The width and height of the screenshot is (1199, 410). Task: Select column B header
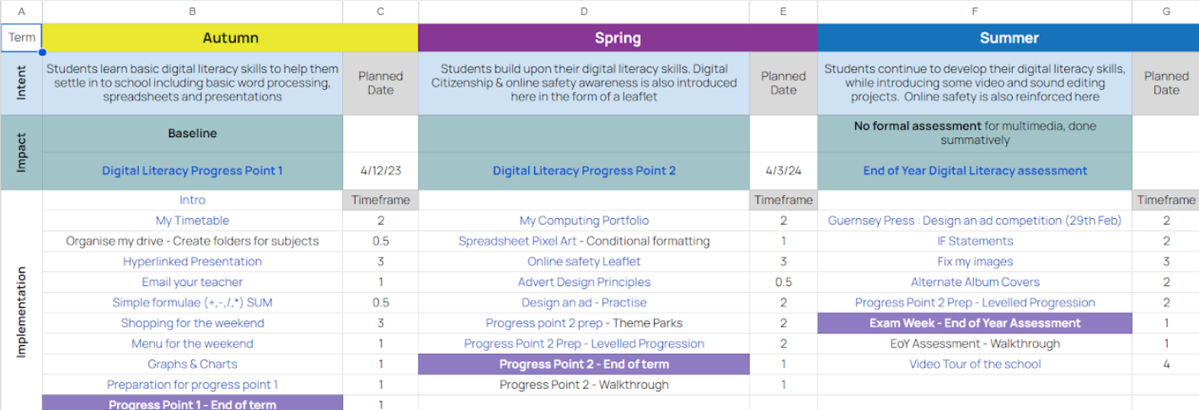(x=192, y=11)
